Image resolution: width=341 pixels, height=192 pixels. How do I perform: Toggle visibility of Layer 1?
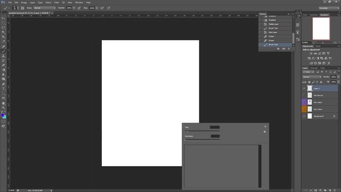(x=304, y=89)
